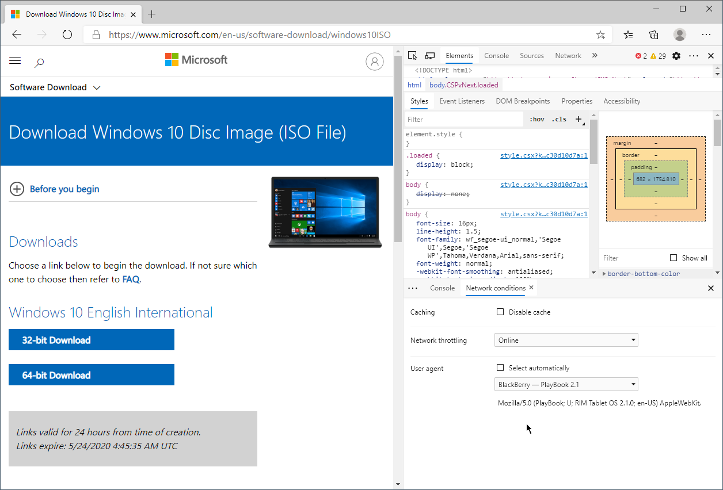The image size is (723, 490).
Task: Click the warning count badge
Action: 658,56
